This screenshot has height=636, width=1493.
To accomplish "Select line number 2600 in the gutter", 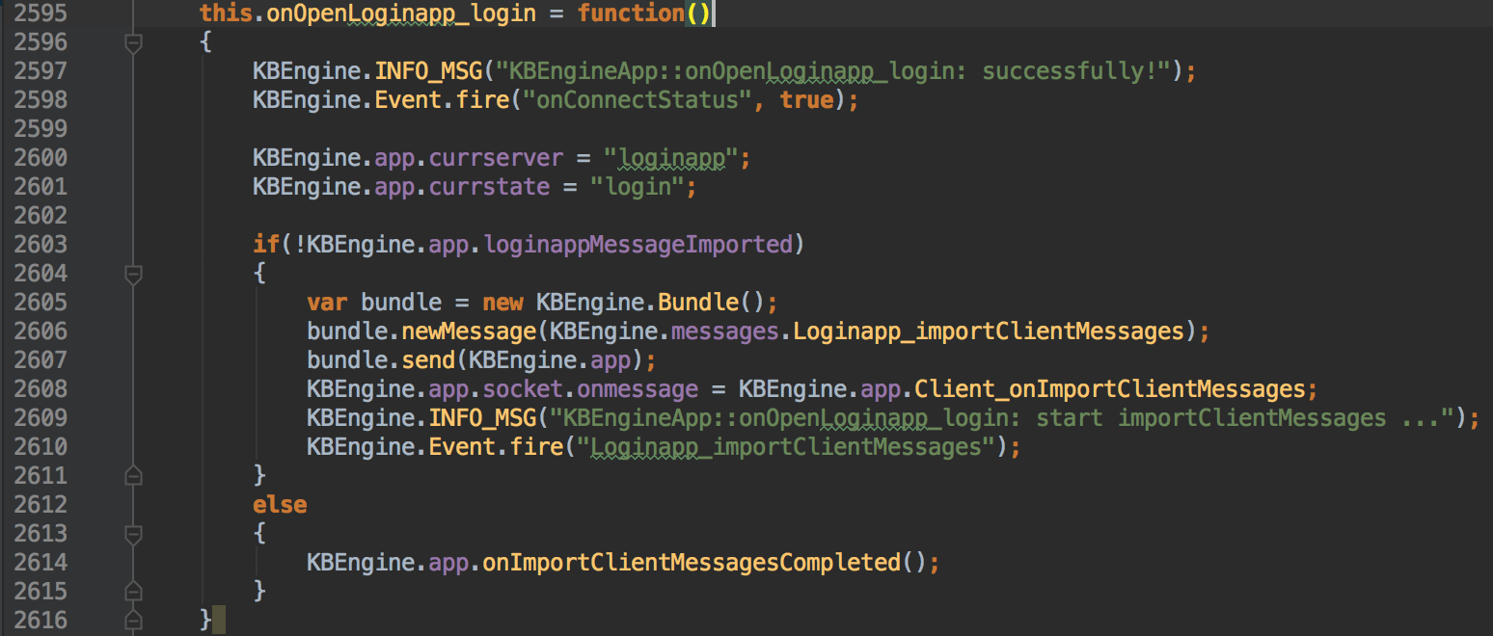I will click(40, 157).
